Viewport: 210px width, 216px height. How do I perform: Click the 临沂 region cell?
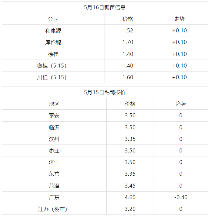click(x=54, y=127)
